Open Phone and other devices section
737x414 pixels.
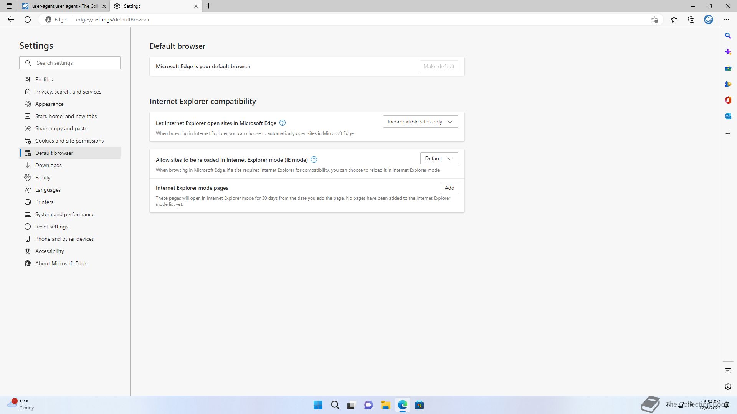tap(70, 239)
